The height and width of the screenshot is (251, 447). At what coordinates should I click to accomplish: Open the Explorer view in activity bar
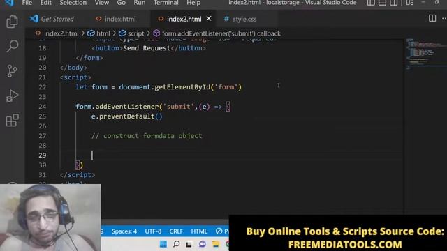[12, 22]
